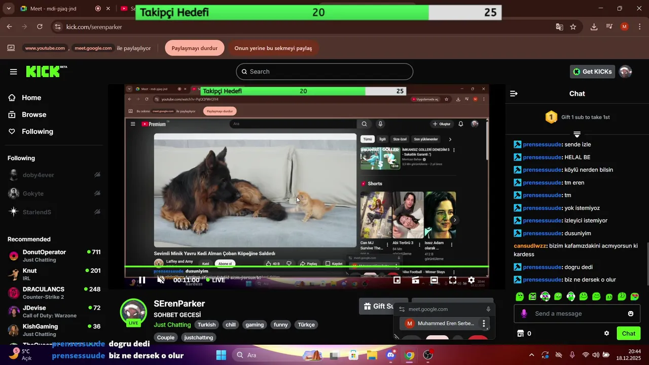Reload the page in Chrome

click(40, 27)
